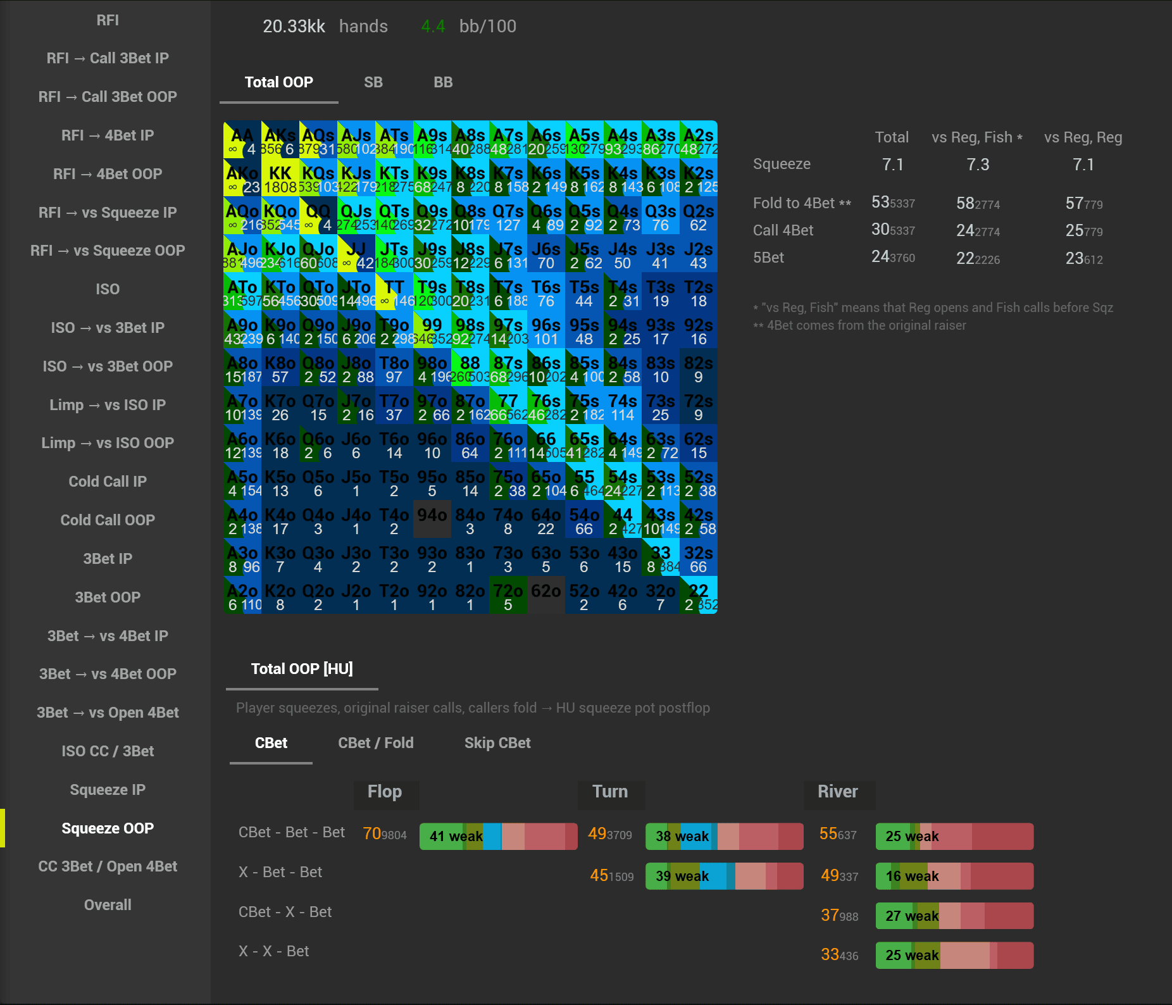This screenshot has width=1172, height=1005.
Task: Click the QQ hand cell
Action: 318,216
